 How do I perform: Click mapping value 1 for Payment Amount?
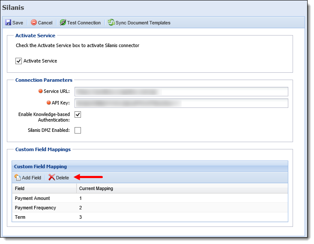pos(81,199)
